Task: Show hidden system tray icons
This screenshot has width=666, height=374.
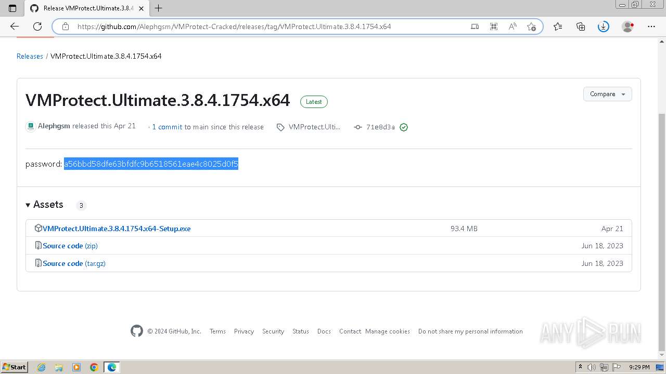Action: [x=581, y=367]
